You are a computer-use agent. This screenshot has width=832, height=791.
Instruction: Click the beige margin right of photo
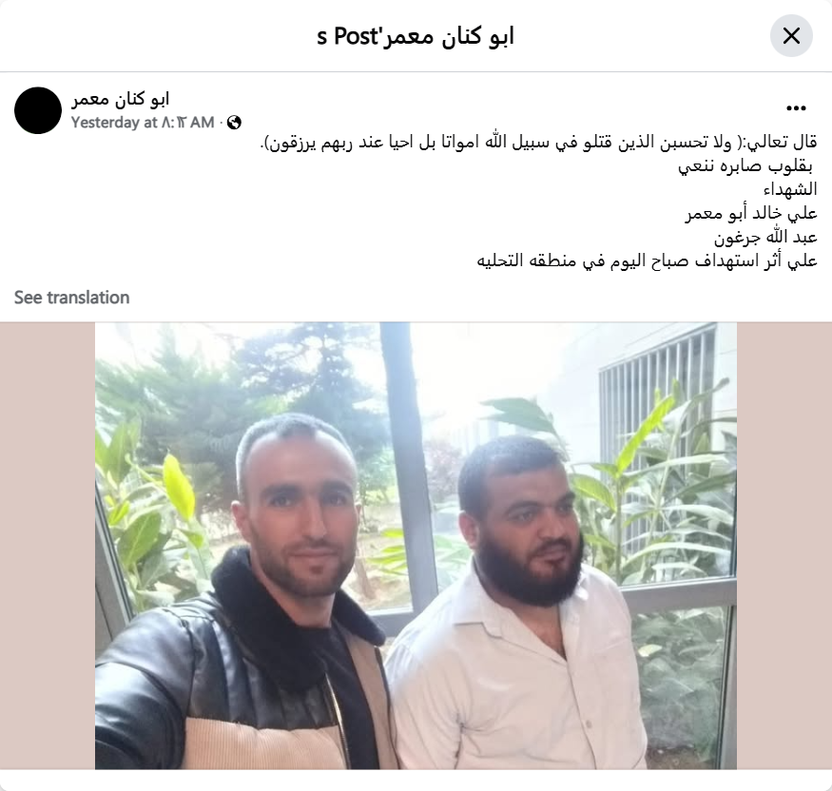pos(784,546)
